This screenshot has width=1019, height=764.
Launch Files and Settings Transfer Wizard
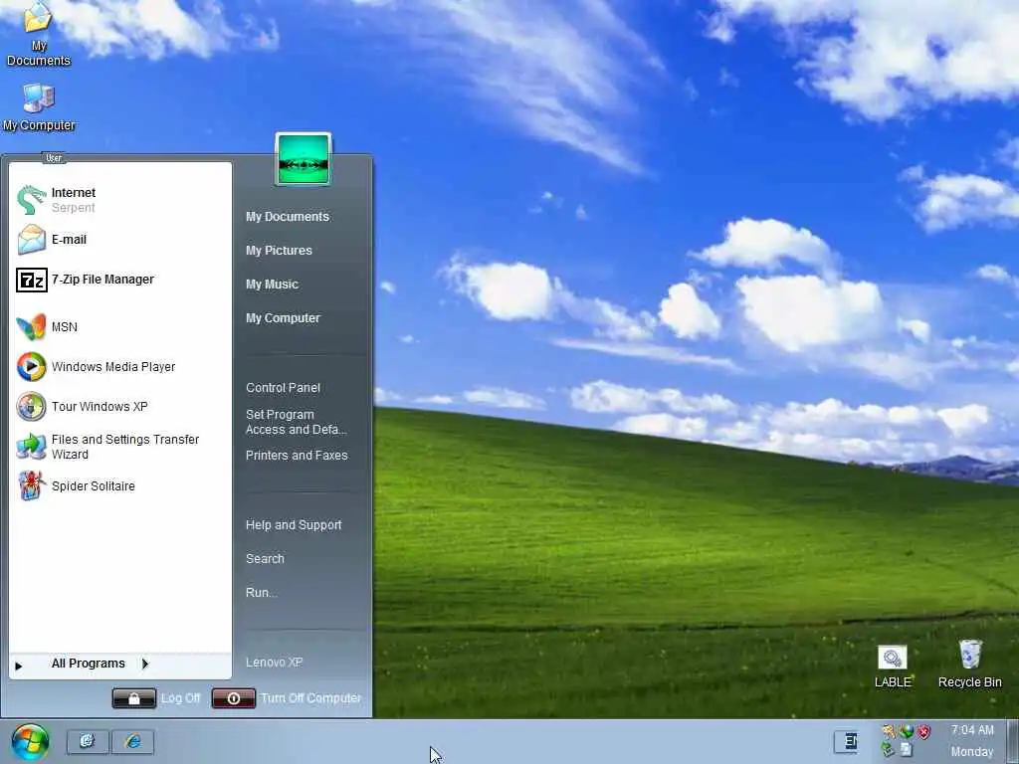[x=120, y=447]
